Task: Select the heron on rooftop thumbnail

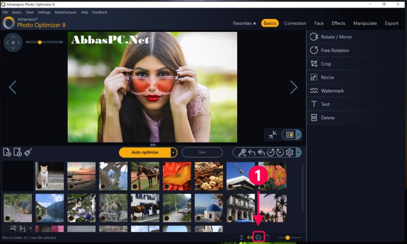Action: click(x=240, y=176)
